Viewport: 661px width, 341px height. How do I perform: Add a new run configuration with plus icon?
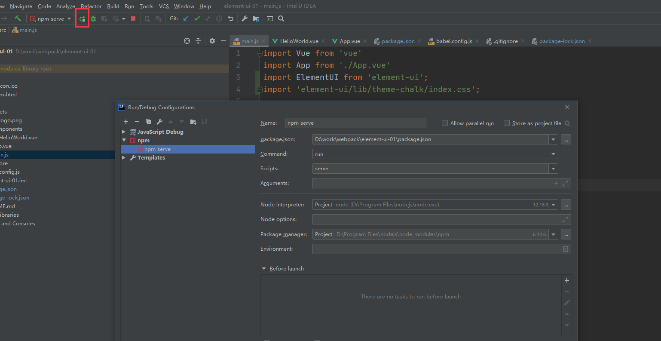tap(125, 122)
